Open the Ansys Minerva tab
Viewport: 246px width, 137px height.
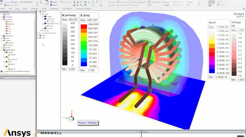(x=67, y=9)
